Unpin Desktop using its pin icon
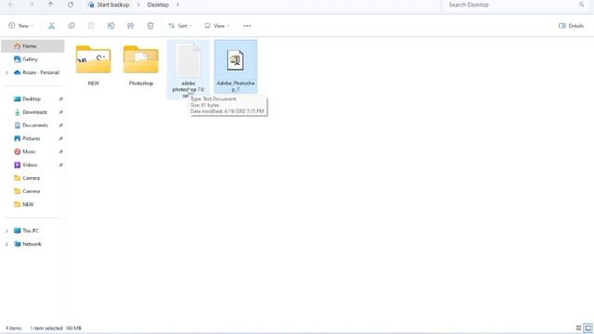Image resolution: width=594 pixels, height=334 pixels. [x=60, y=99]
